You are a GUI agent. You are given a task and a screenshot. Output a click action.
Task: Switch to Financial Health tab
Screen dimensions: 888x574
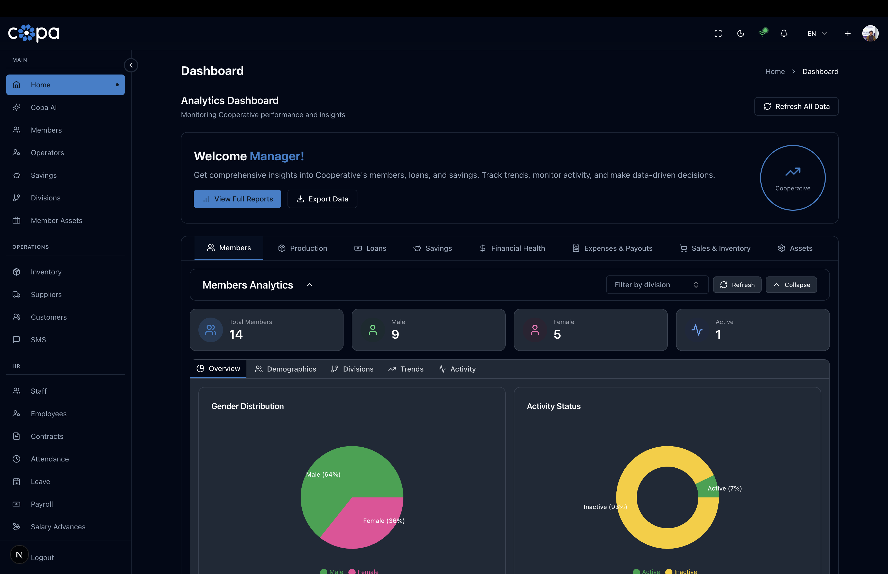pos(512,248)
